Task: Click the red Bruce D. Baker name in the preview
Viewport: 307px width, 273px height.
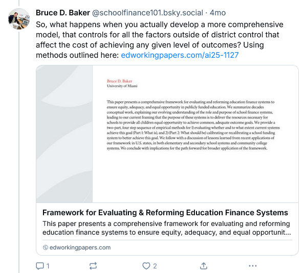Action: click(x=120, y=81)
